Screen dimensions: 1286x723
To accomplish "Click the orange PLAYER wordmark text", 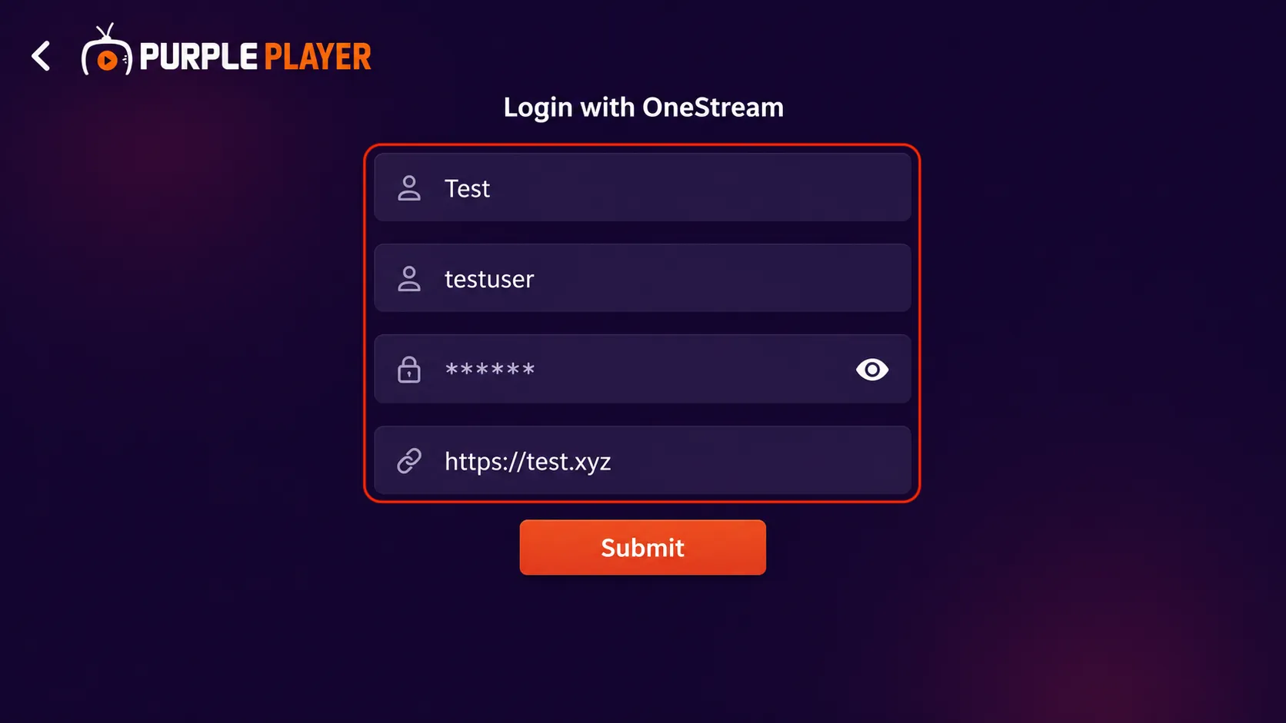I will point(318,57).
